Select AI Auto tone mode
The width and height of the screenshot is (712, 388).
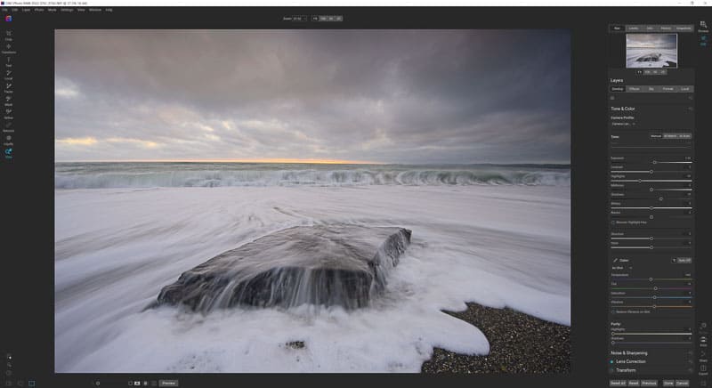[684, 136]
